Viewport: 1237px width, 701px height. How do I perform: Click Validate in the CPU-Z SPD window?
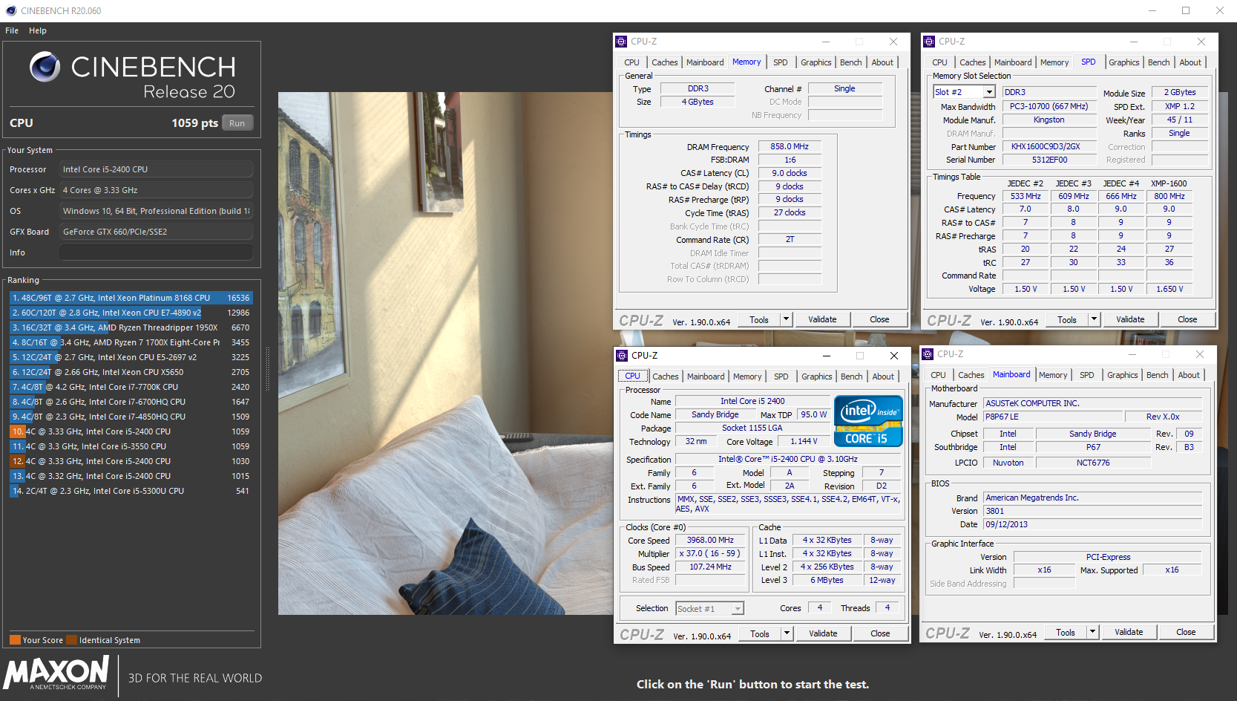coord(1129,319)
